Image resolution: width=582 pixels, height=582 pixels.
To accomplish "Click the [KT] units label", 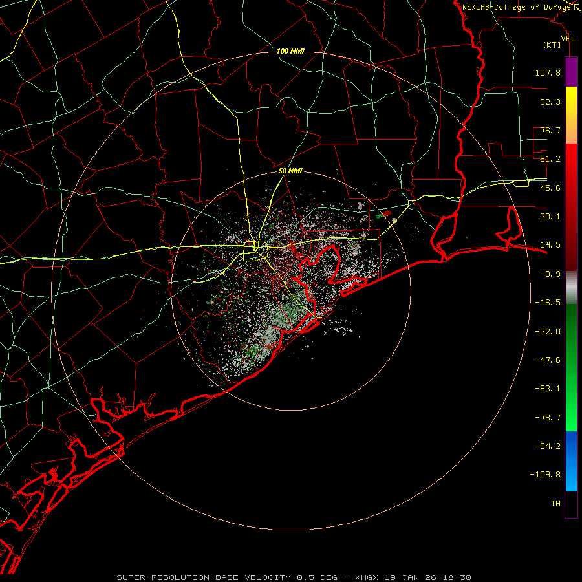I will [552, 45].
